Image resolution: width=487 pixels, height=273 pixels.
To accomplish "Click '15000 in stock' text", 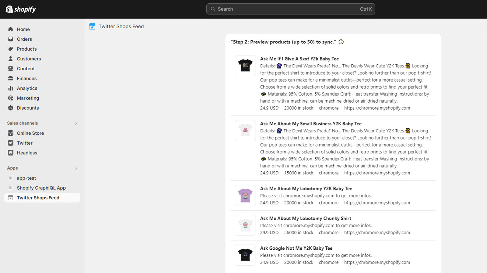I will 299,173.
